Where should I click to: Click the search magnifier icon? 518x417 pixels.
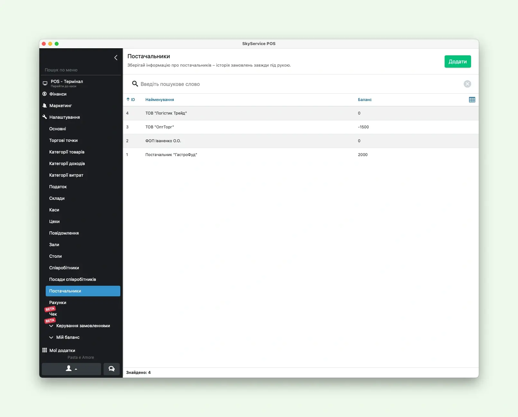(135, 84)
